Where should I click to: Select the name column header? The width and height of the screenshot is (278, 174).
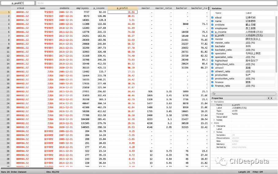[43, 8]
